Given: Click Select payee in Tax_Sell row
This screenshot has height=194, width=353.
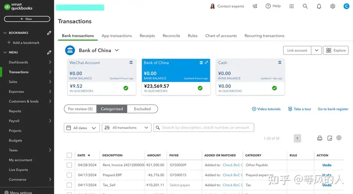Looking at the screenshot, I should click(180, 185).
